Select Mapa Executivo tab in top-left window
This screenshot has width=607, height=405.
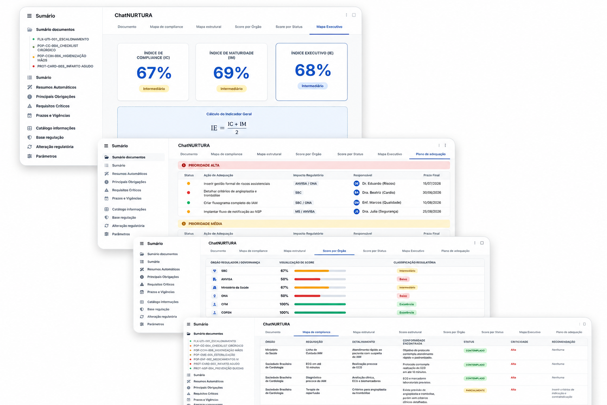[x=329, y=27]
